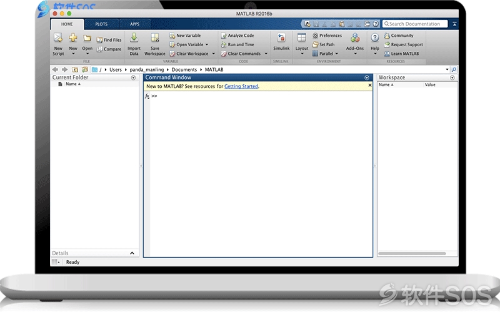This screenshot has height=312, width=500.
Task: Click the Search Documentation field
Action: point(415,24)
